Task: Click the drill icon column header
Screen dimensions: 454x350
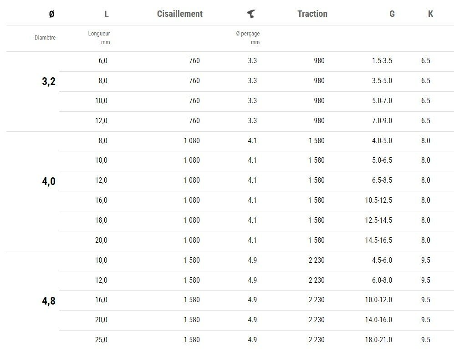Action: [x=250, y=14]
